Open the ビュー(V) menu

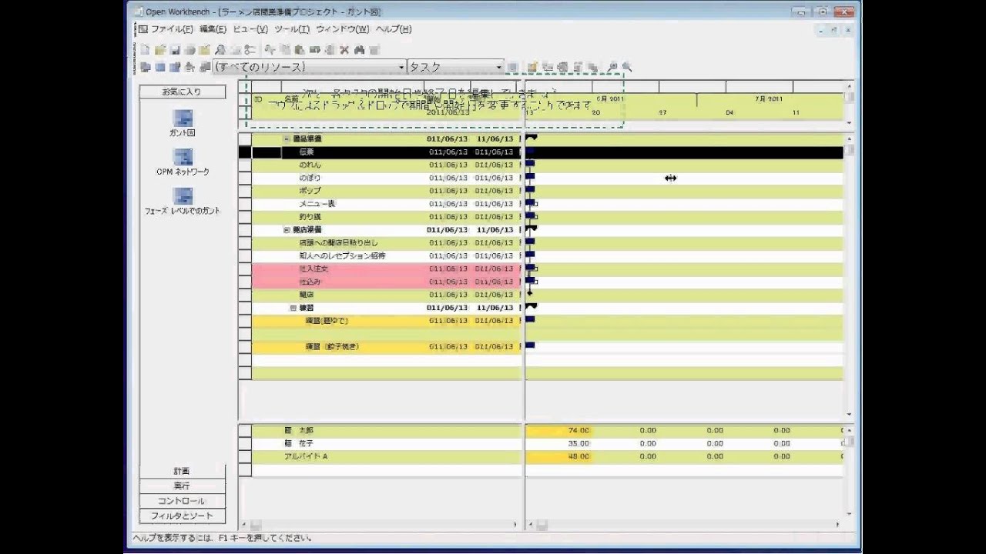point(250,29)
